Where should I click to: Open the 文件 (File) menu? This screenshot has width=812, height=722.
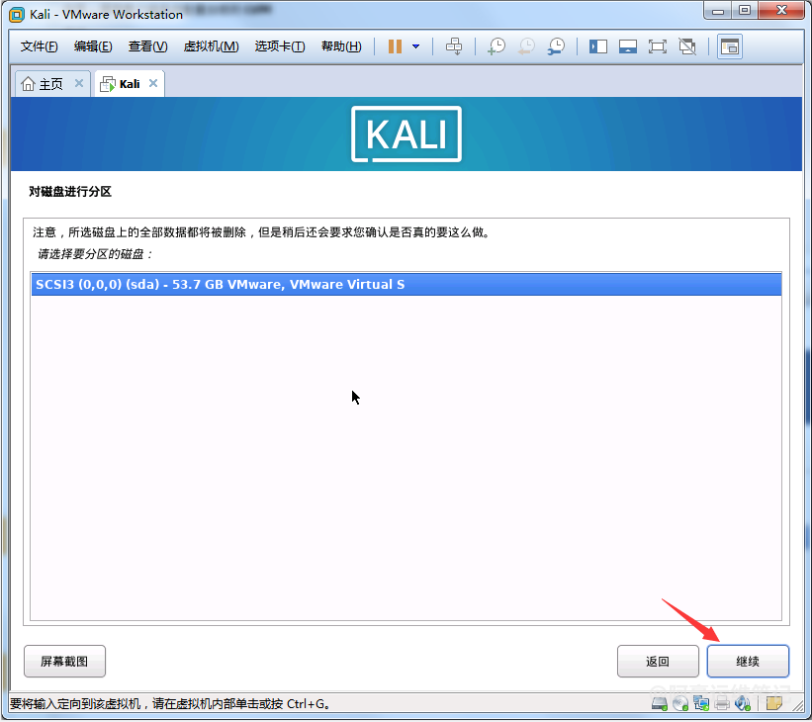point(39,46)
